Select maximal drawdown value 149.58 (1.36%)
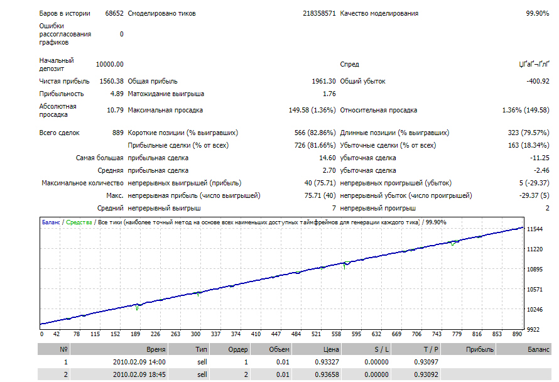This screenshot has height=382, width=559. click(312, 110)
